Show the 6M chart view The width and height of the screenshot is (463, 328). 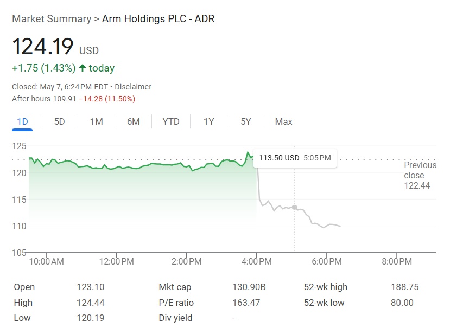click(x=133, y=121)
